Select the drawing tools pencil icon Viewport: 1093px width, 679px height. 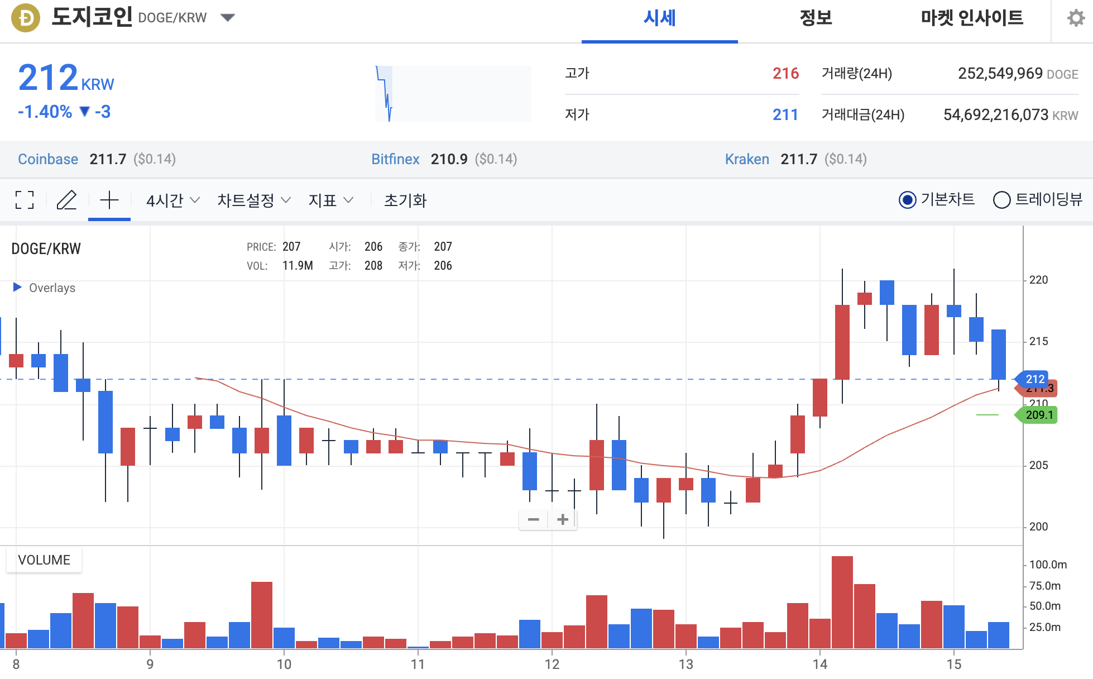67,200
